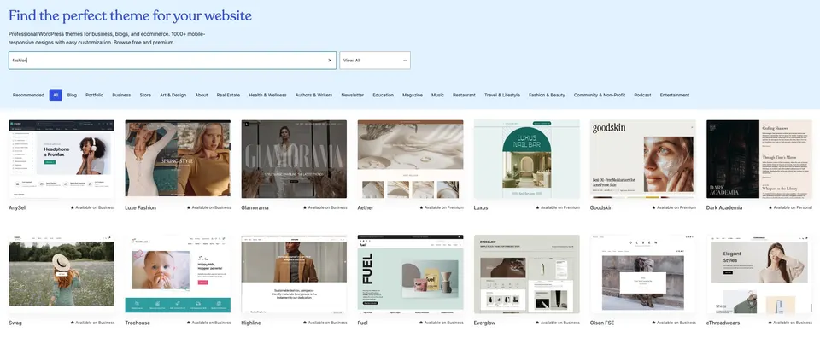Click the eThreadwears theme name

pos(723,323)
